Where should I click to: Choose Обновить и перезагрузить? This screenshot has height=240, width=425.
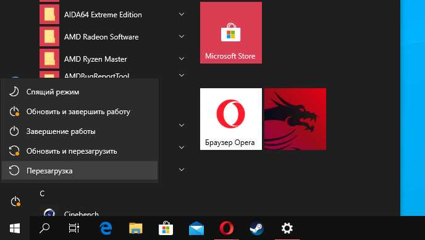coord(80,151)
